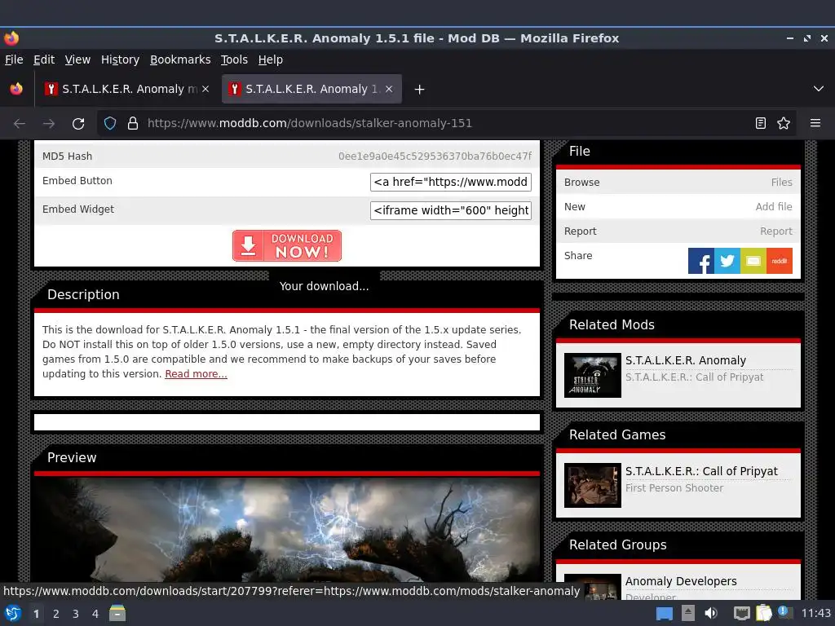Click the removable media eject tray icon
Screen dimensions: 835x626
tap(688, 613)
